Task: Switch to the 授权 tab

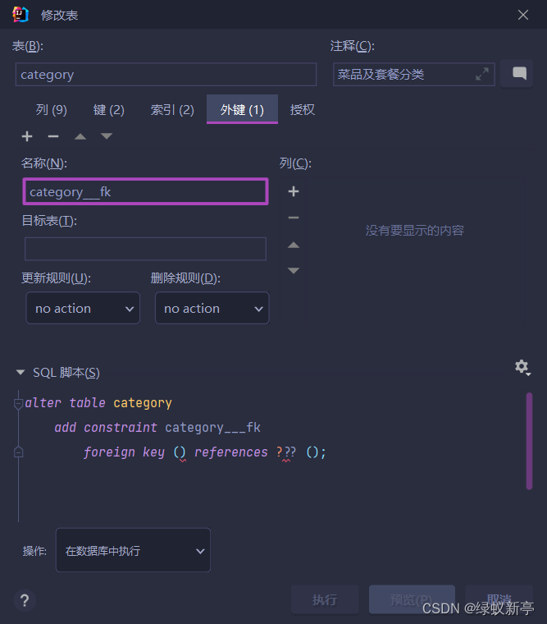Action: point(303,110)
